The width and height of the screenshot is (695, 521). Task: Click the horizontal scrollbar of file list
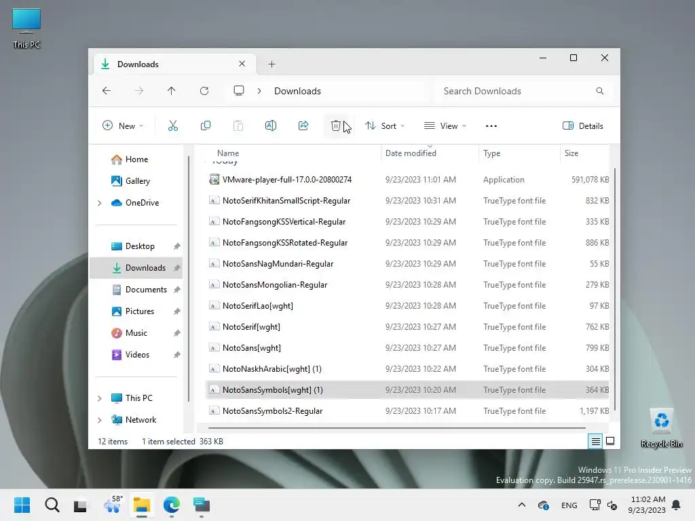click(396, 428)
